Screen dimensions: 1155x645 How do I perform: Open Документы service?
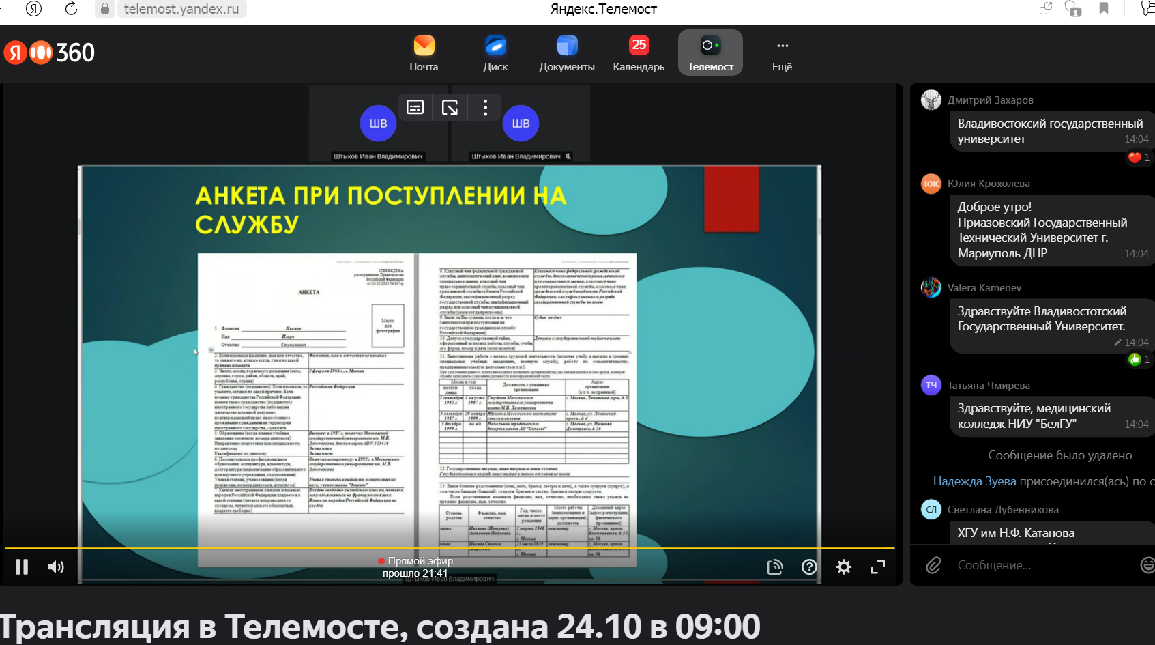coord(566,53)
